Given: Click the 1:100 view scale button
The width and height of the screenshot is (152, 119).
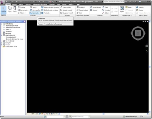Looking at the screenshot, I should (31, 114).
